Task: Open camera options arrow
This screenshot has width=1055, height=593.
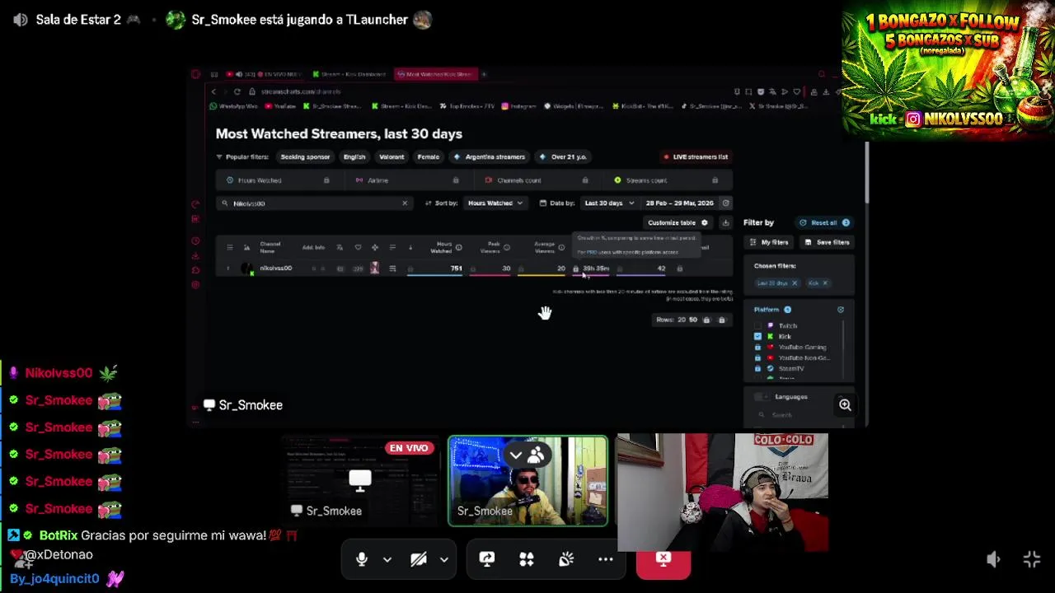Action: (444, 560)
